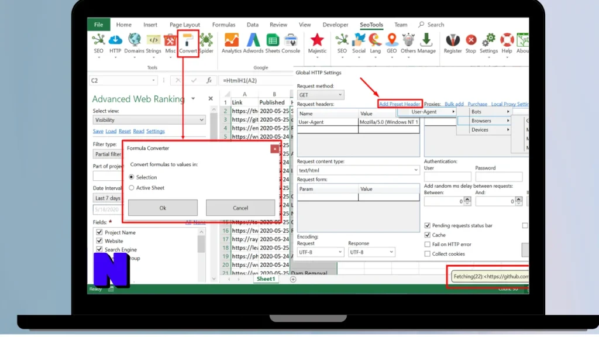Increase the Between delay spinner value
This screenshot has width=599, height=337.
(467, 200)
